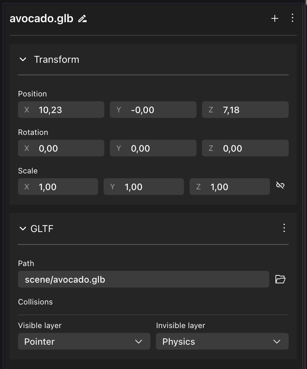Collapse the Transform section chevron
307x369 pixels.
coord(23,59)
